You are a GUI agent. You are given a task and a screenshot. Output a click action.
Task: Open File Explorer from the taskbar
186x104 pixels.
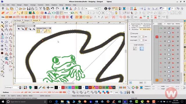pos(62,101)
